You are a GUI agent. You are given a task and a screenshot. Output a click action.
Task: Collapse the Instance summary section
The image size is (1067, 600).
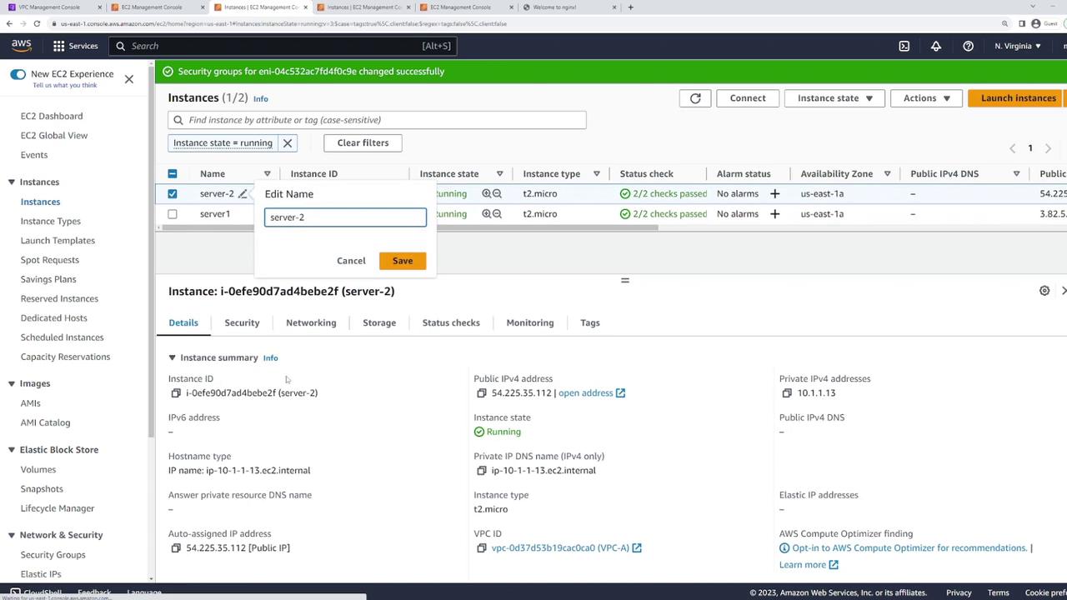[173, 358]
